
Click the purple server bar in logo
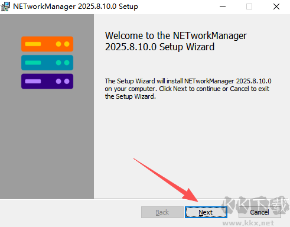[x=47, y=81]
